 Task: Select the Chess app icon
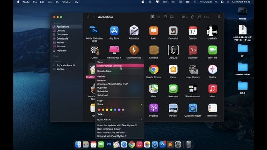click(x=95, y=50)
